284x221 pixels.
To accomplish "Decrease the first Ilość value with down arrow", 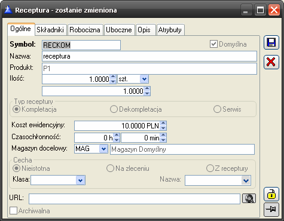I will click(x=113, y=81).
